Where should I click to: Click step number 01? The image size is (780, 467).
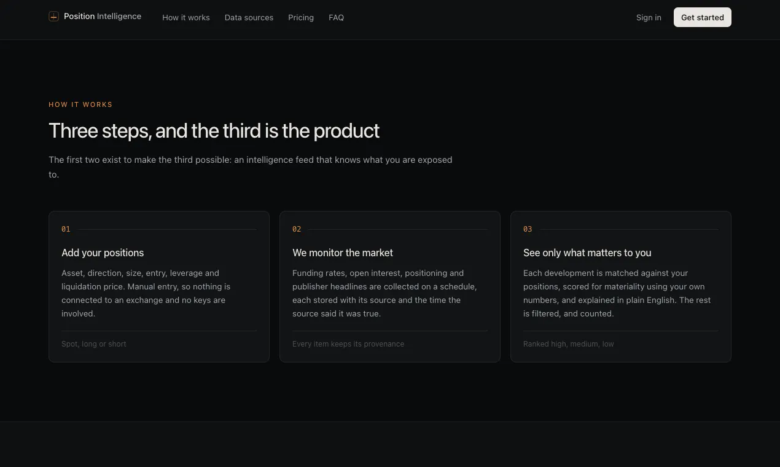click(66, 229)
